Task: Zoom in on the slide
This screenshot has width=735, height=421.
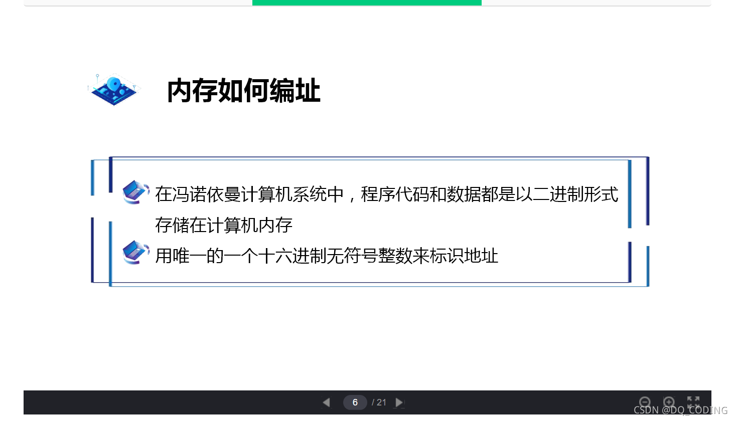Action: pos(669,401)
